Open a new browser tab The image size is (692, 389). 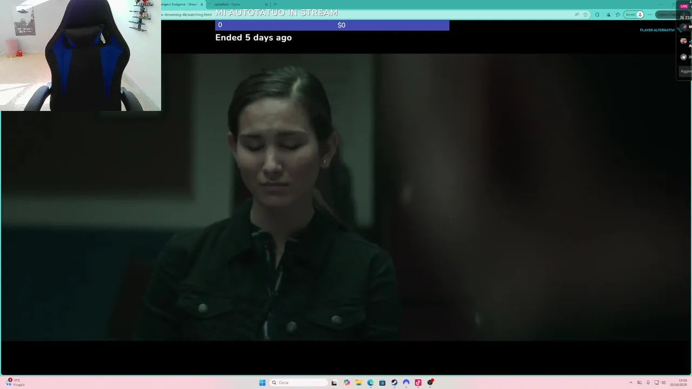pyautogui.click(x=275, y=4)
